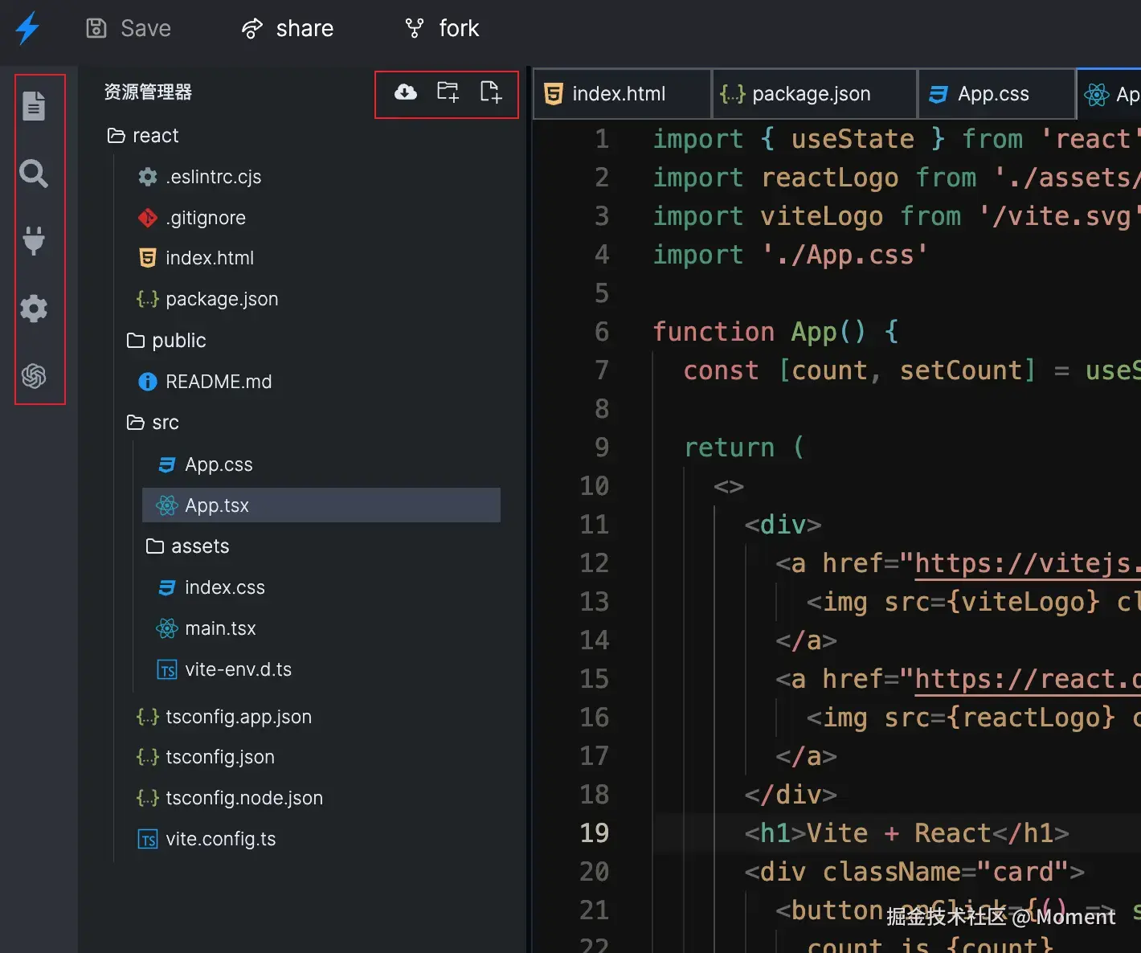Viewport: 1141px width, 953px height.
Task: Click the React icon beside main.tsx
Action: (x=167, y=628)
